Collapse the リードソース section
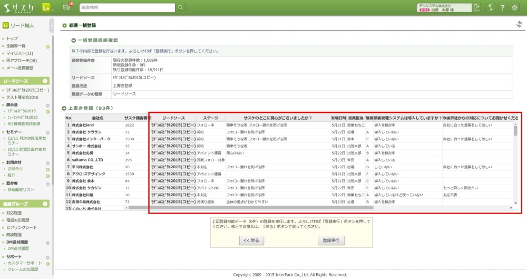Image resolution: width=527 pixels, height=279 pixels. (45, 81)
